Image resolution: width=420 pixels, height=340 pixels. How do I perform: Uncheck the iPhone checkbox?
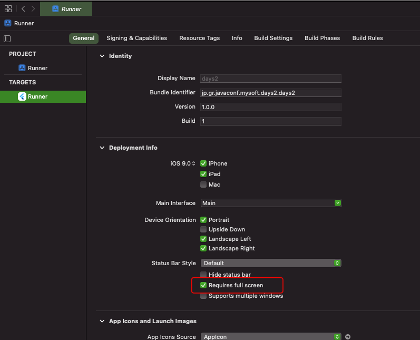click(x=203, y=163)
